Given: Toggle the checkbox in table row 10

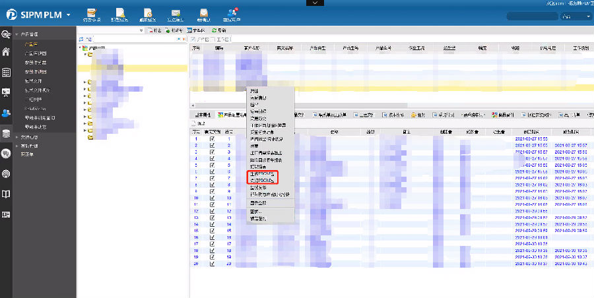Looking at the screenshot, I should click(x=212, y=198).
